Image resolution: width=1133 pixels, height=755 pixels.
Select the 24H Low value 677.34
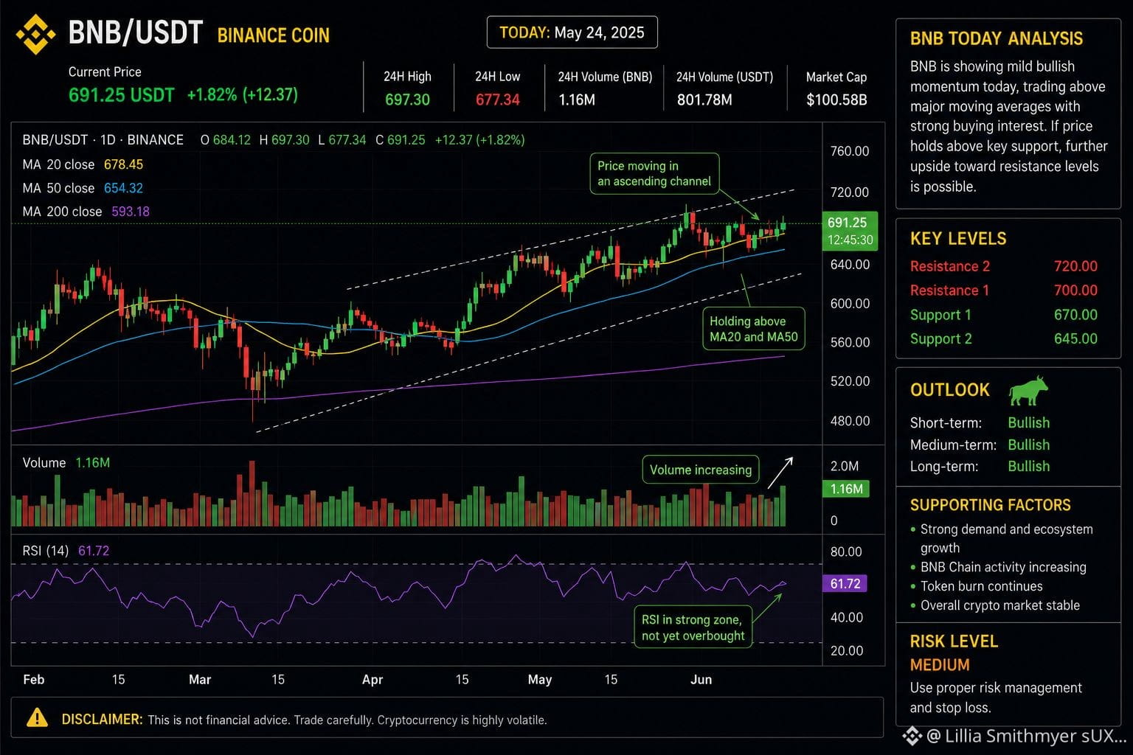[x=497, y=100]
